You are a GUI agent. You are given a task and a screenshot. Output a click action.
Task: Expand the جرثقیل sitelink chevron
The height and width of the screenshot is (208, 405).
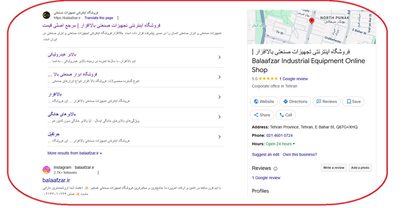point(219,137)
